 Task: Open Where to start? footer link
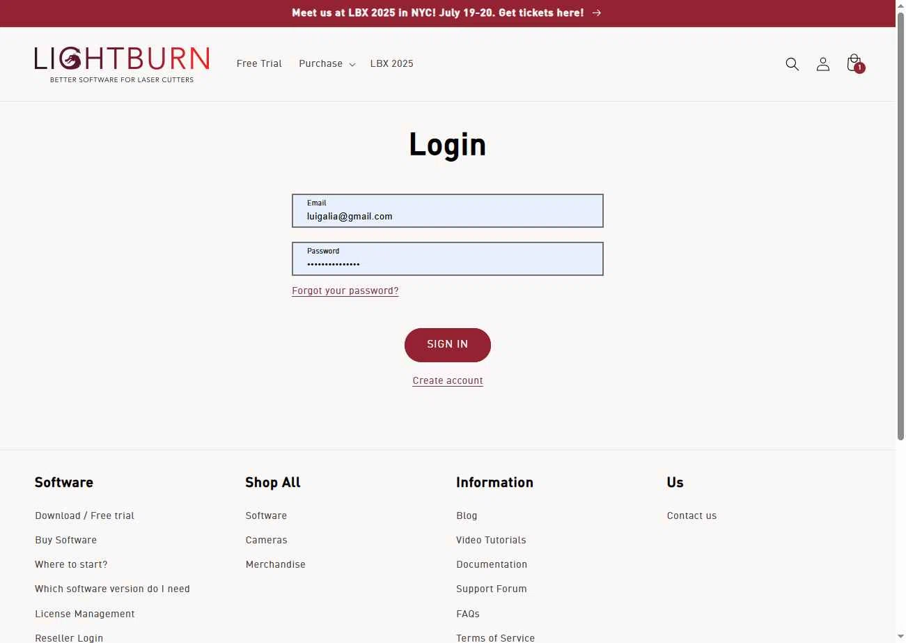click(x=71, y=564)
